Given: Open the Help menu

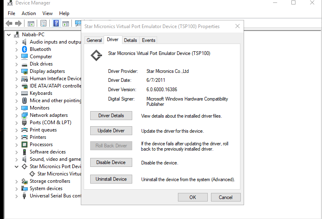Looking at the screenshot, I should pos(64,13).
